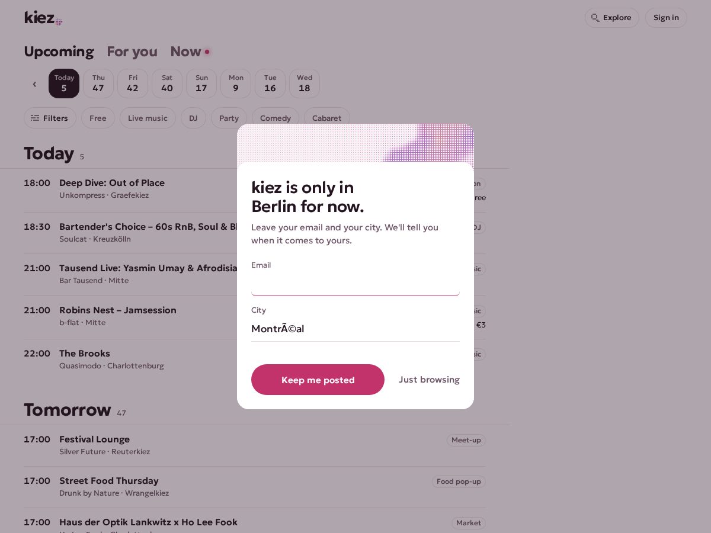Click the Meet-up tag on Festival Lounge

466,440
